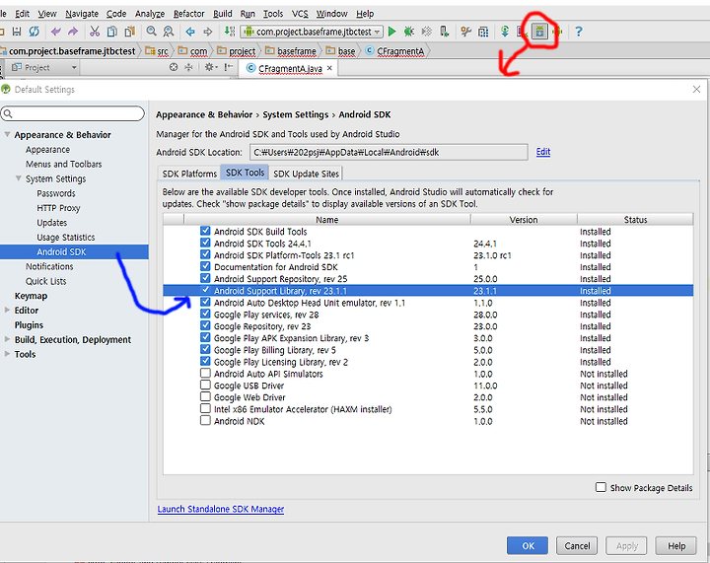Uncheck Google Play services rev 28 checkbox
This screenshot has width=710, height=563.
tap(205, 314)
